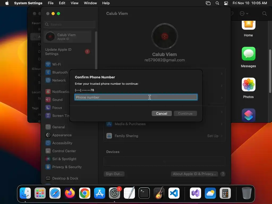Click the Finder window vertical scrollbar

pyautogui.click(x=270, y=71)
